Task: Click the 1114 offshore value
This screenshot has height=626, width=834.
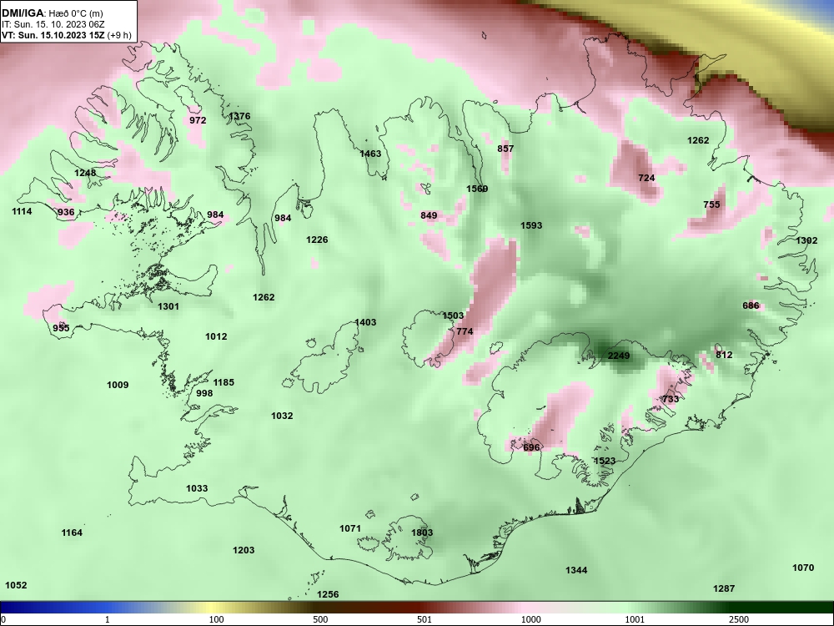Action: coord(22,211)
